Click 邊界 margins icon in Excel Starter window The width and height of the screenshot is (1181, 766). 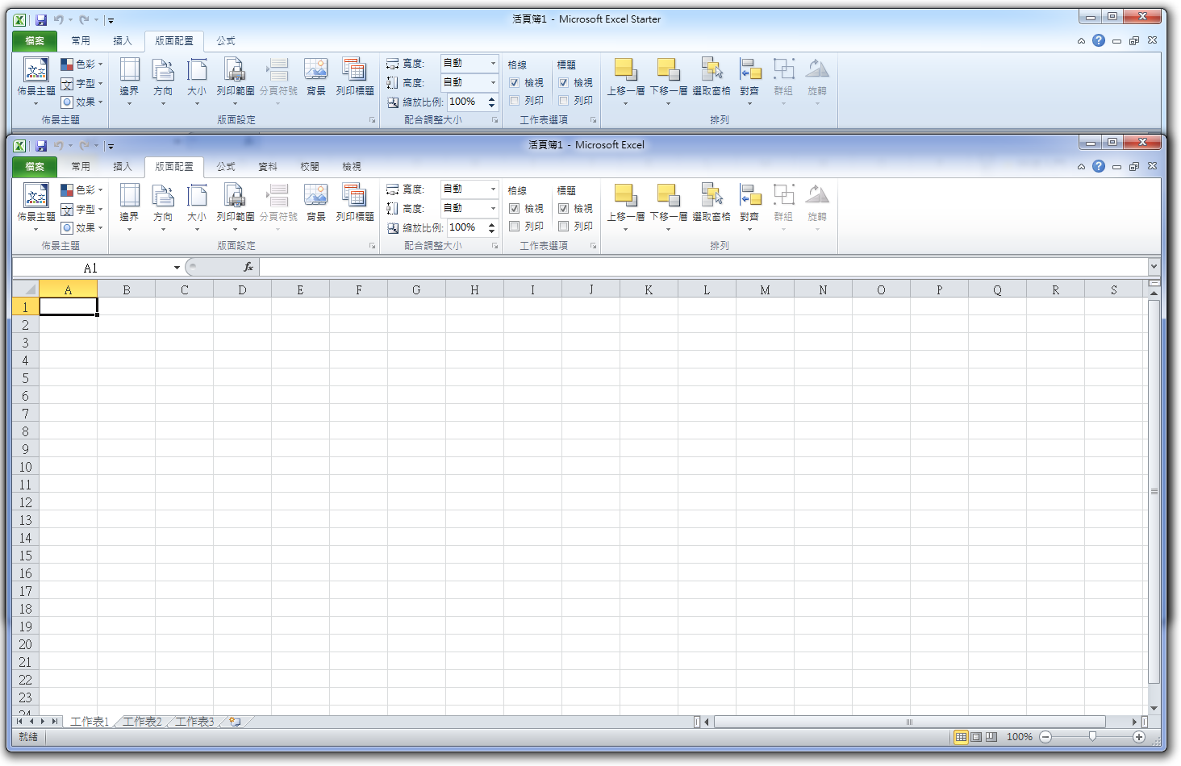click(129, 70)
